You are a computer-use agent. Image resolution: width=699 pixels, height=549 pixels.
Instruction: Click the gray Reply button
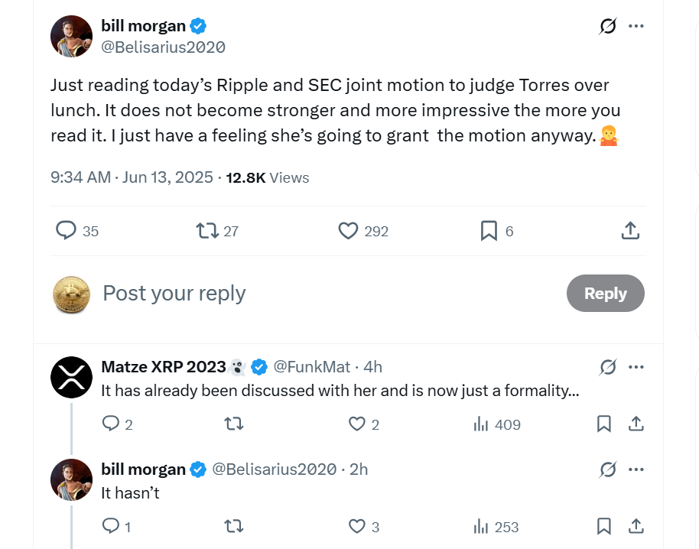tap(605, 293)
